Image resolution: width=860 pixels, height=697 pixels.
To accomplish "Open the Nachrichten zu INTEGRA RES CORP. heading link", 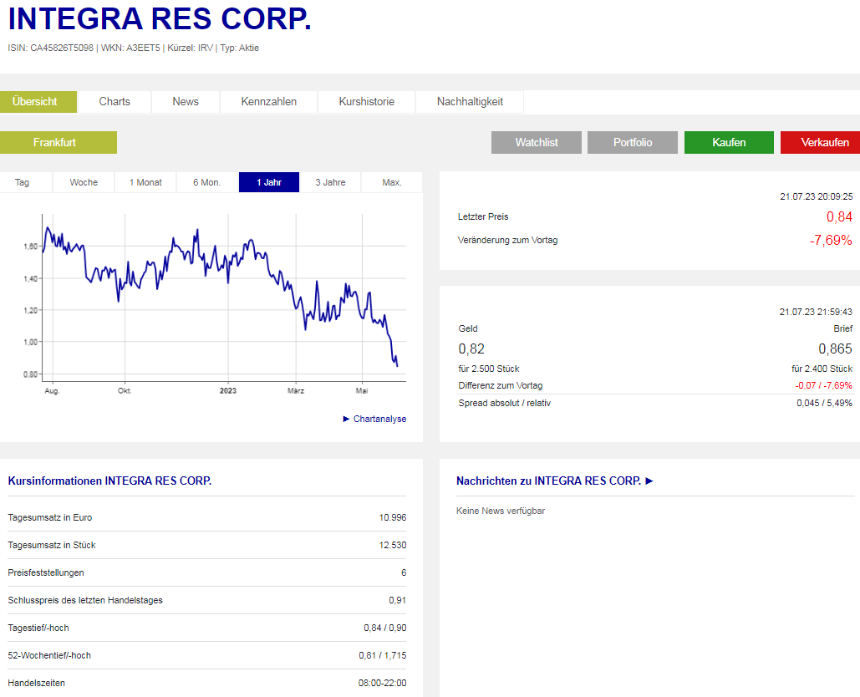I will tap(554, 481).
